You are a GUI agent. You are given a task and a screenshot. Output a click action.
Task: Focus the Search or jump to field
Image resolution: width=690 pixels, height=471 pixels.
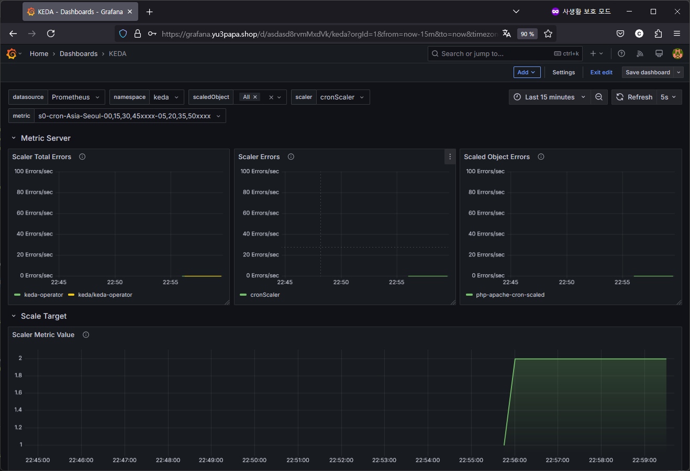point(505,53)
